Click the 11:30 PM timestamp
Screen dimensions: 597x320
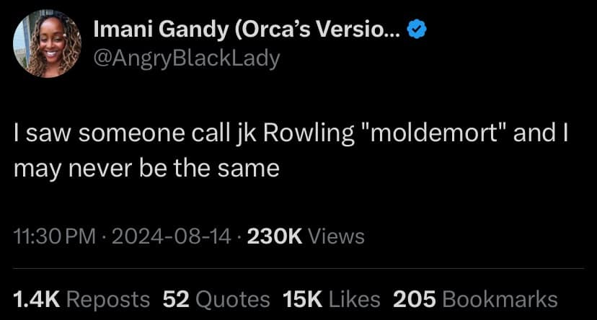[x=53, y=236]
